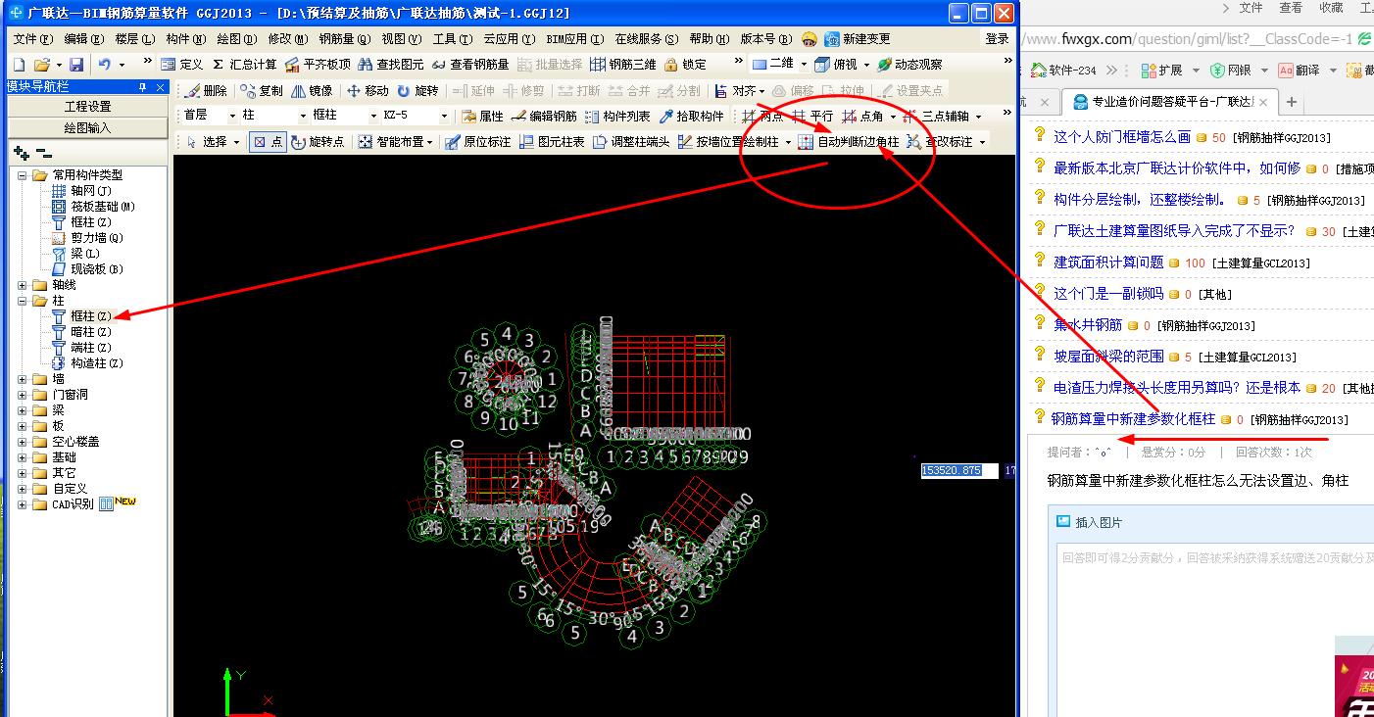Click the 工程设置 button
The height and width of the screenshot is (717, 1374).
click(88, 107)
